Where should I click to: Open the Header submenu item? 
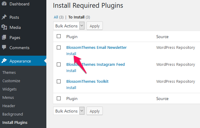[x=9, y=106]
